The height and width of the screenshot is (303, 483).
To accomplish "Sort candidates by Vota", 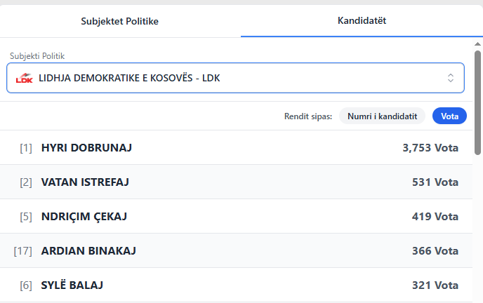I will tap(449, 116).
